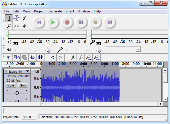Click the track gain slider thumb
The image size is (170, 124).
17,93
